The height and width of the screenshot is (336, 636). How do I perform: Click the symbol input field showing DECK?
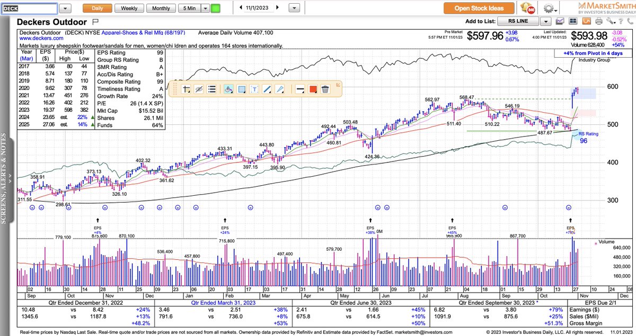coord(29,8)
